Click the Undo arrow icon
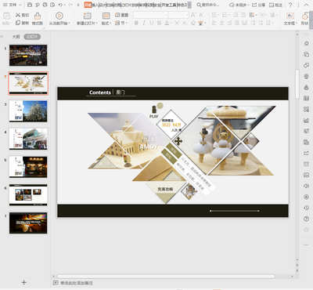 click(x=60, y=5)
